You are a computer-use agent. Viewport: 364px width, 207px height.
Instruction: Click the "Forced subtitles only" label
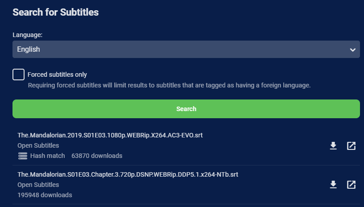57,75
